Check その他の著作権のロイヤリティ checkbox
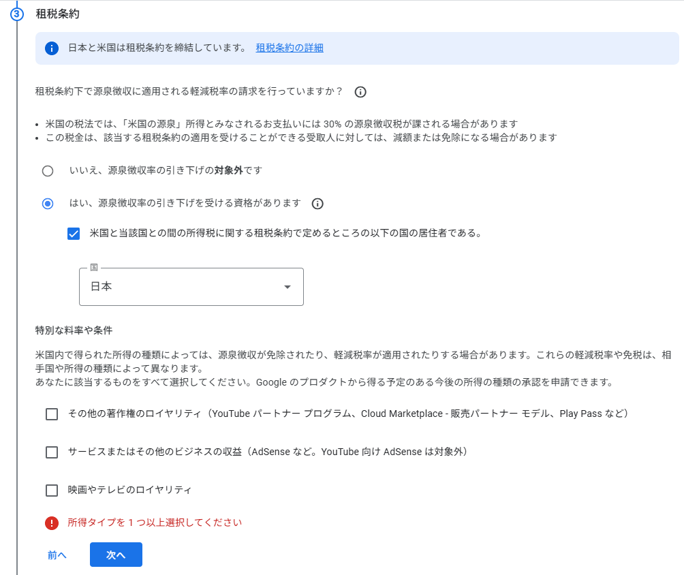684x575 pixels. [x=52, y=414]
